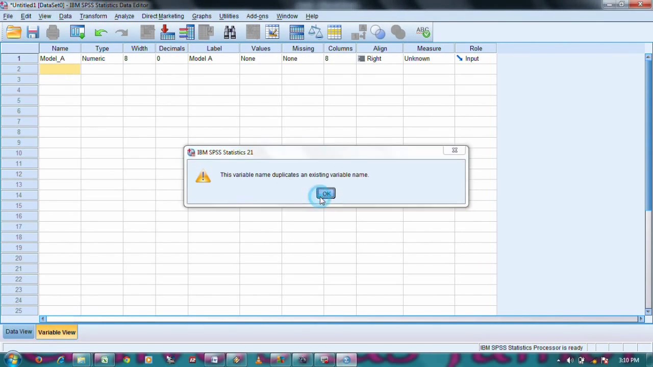
Task: Run Spell check ABC icon
Action: tap(423, 33)
